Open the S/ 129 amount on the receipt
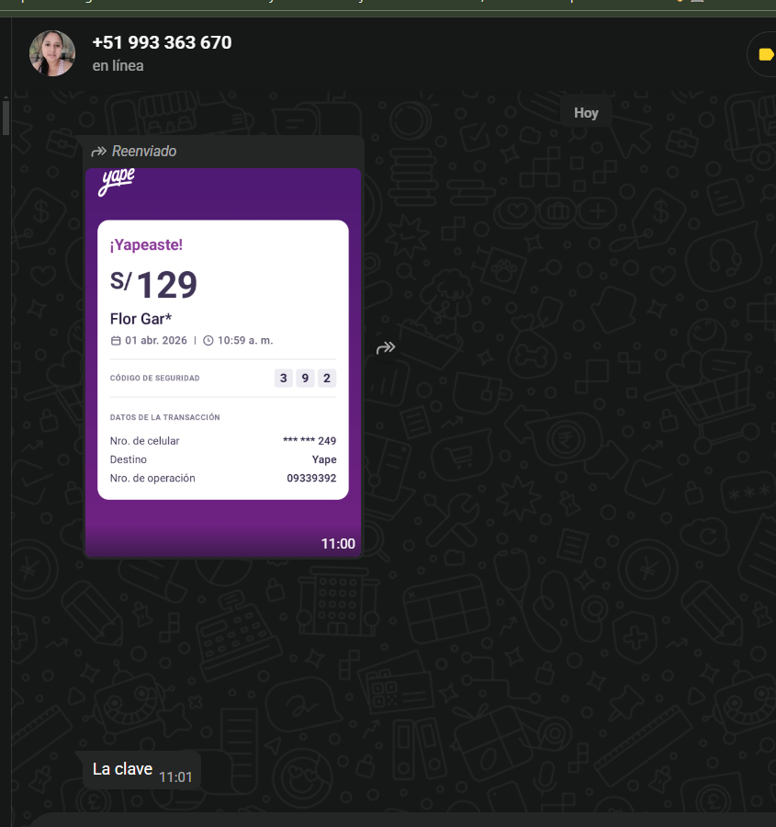The width and height of the screenshot is (776, 827). [x=153, y=284]
